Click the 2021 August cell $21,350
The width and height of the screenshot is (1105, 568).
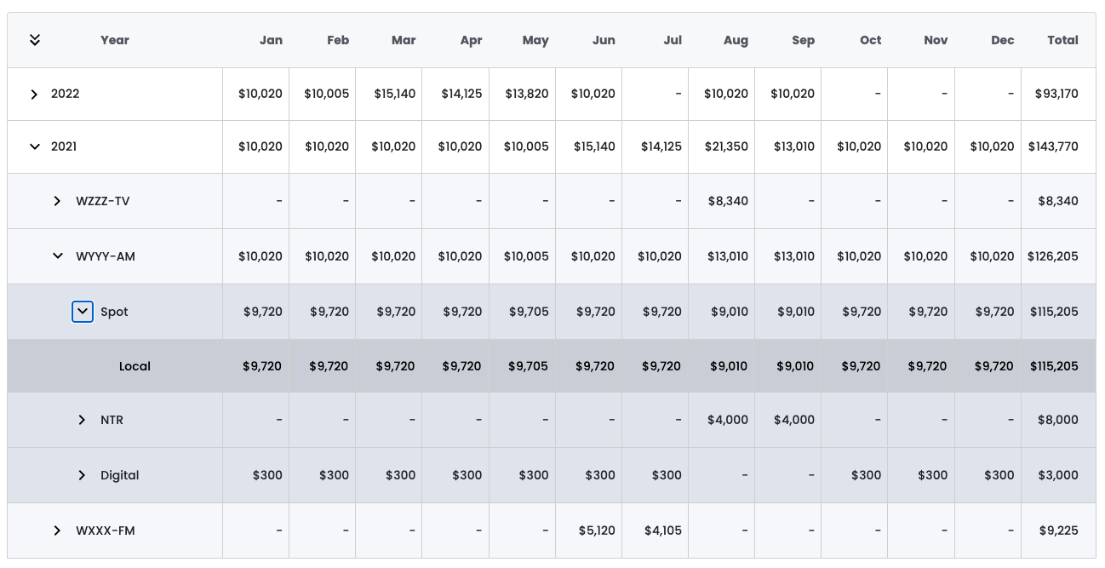coord(726,146)
